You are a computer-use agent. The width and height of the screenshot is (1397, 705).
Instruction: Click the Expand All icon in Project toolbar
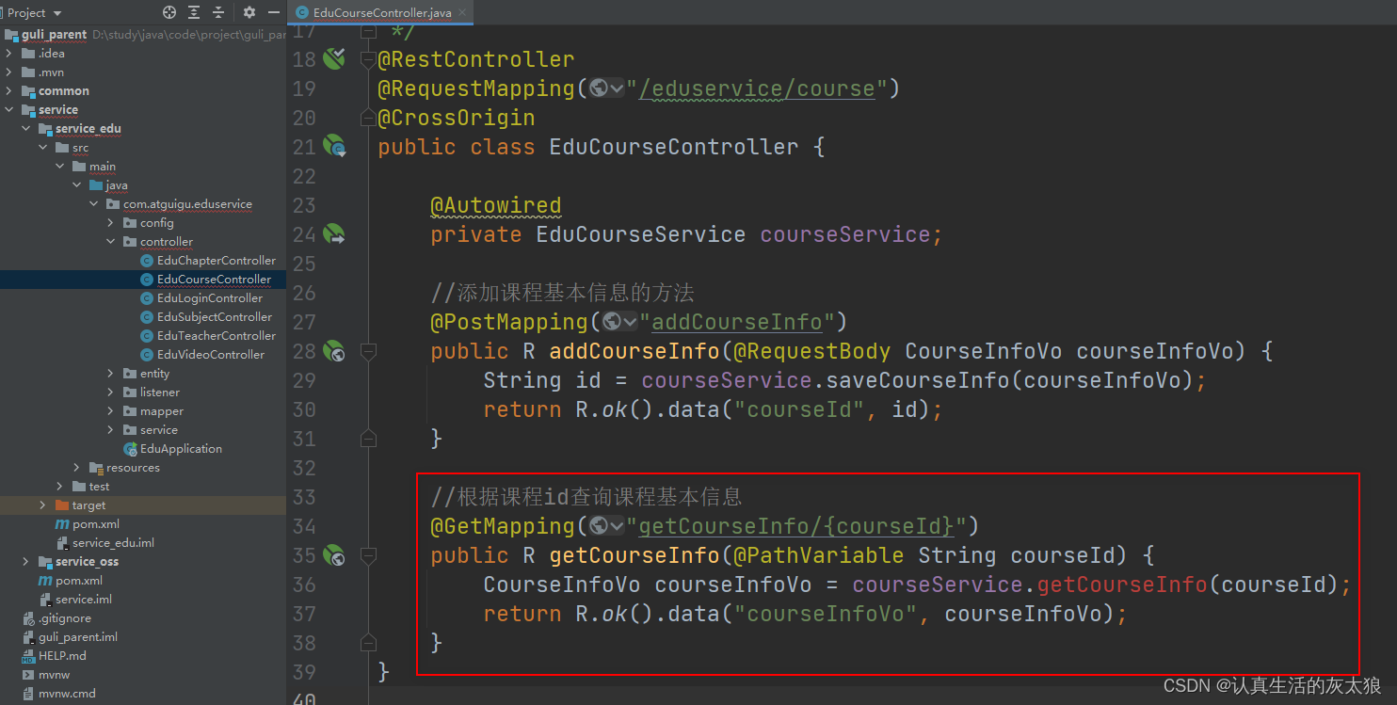pyautogui.click(x=194, y=12)
